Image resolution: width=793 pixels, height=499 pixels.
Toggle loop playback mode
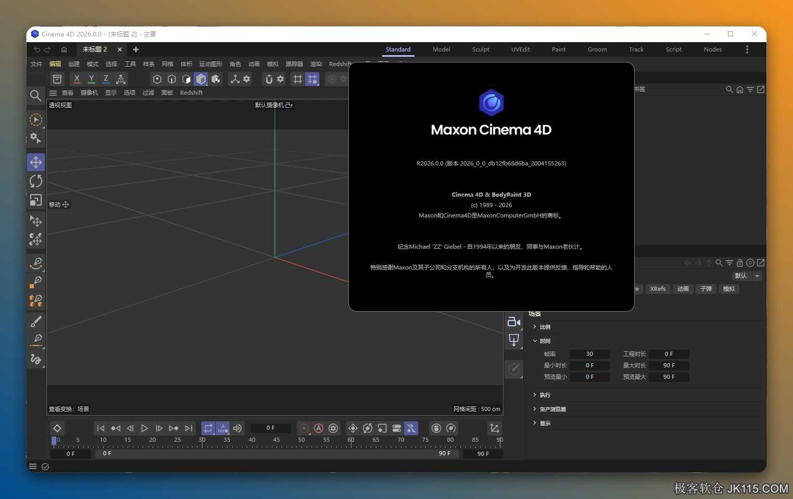(x=208, y=428)
